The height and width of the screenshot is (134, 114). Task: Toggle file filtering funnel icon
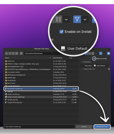(x=101, y=53)
